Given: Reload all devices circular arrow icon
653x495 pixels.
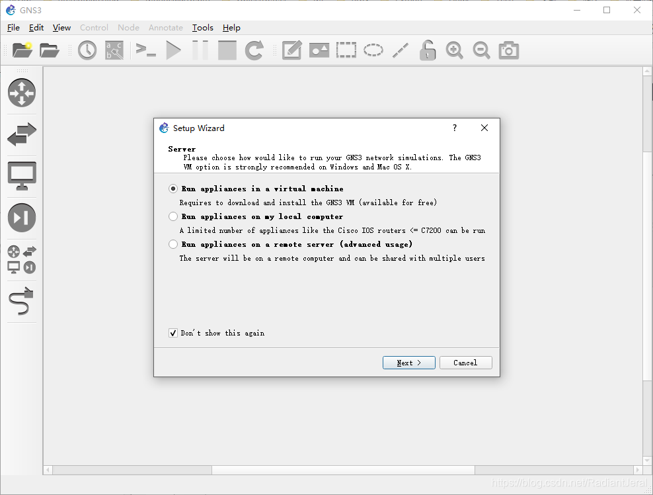Looking at the screenshot, I should (x=254, y=50).
